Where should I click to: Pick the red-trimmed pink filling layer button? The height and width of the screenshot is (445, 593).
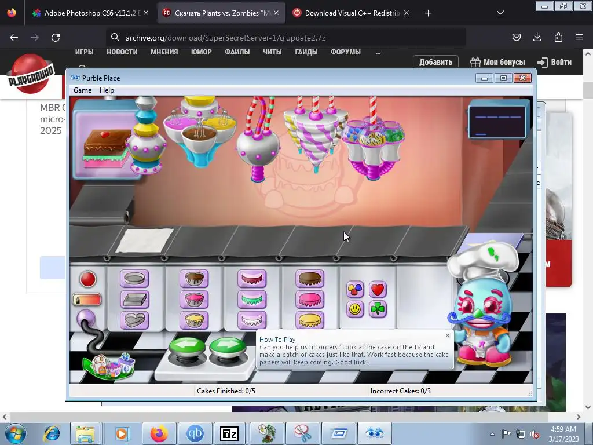pos(252,279)
